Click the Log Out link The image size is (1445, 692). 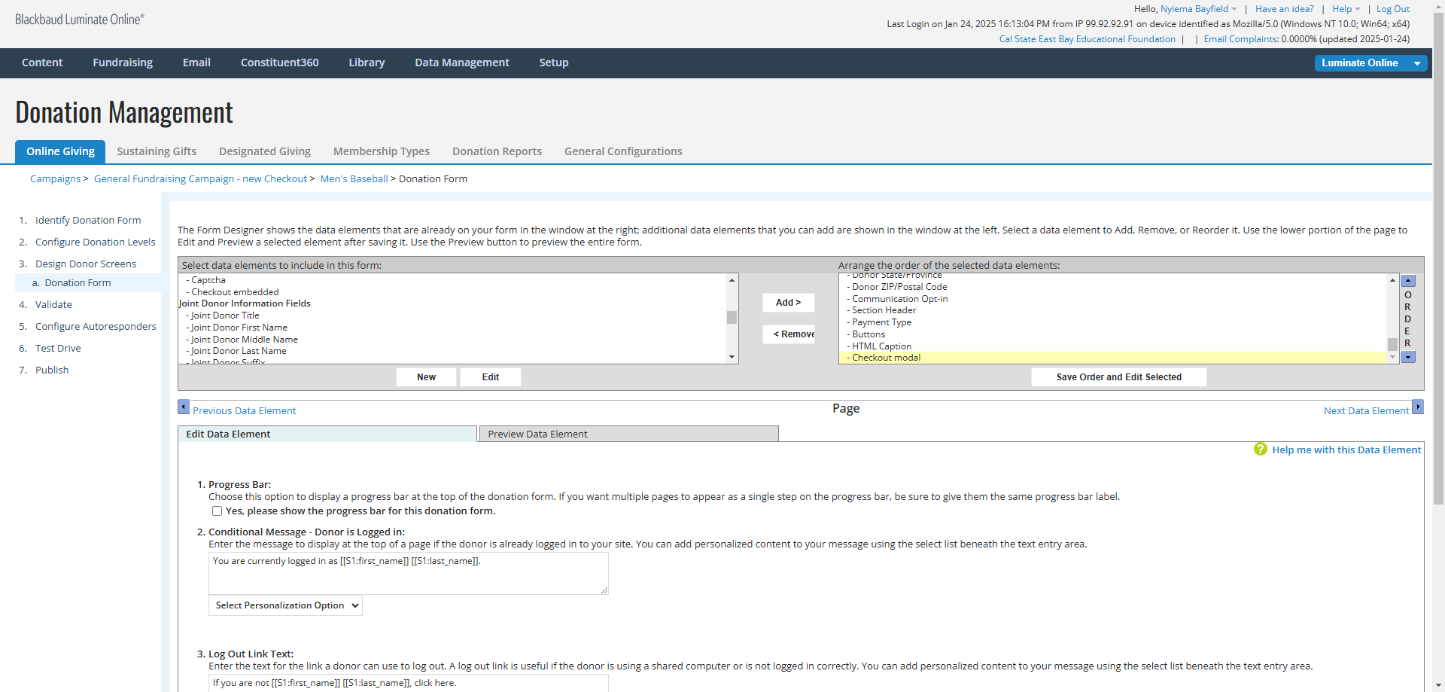point(1393,9)
